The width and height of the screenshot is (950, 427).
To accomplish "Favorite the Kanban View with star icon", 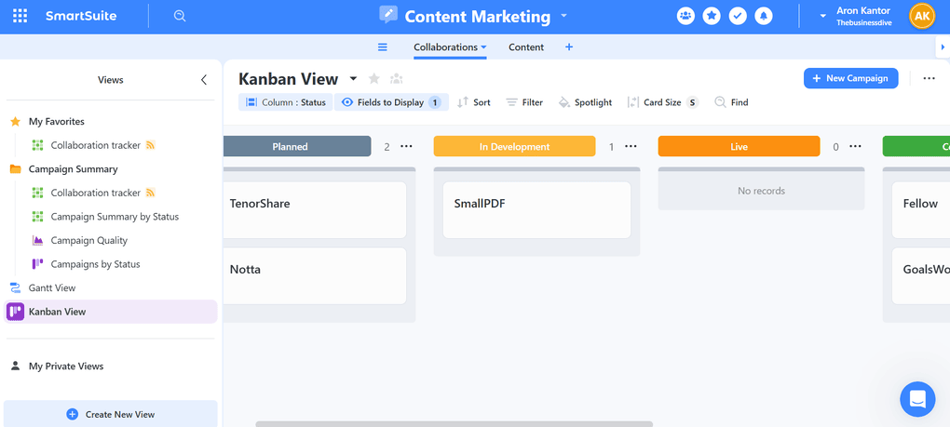I will (374, 79).
